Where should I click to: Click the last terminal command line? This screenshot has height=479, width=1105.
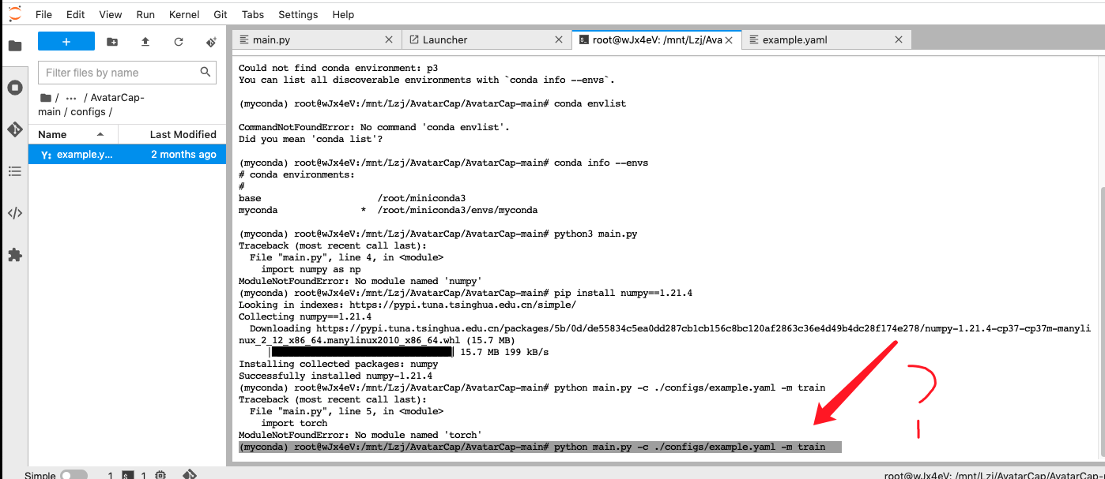(540, 447)
